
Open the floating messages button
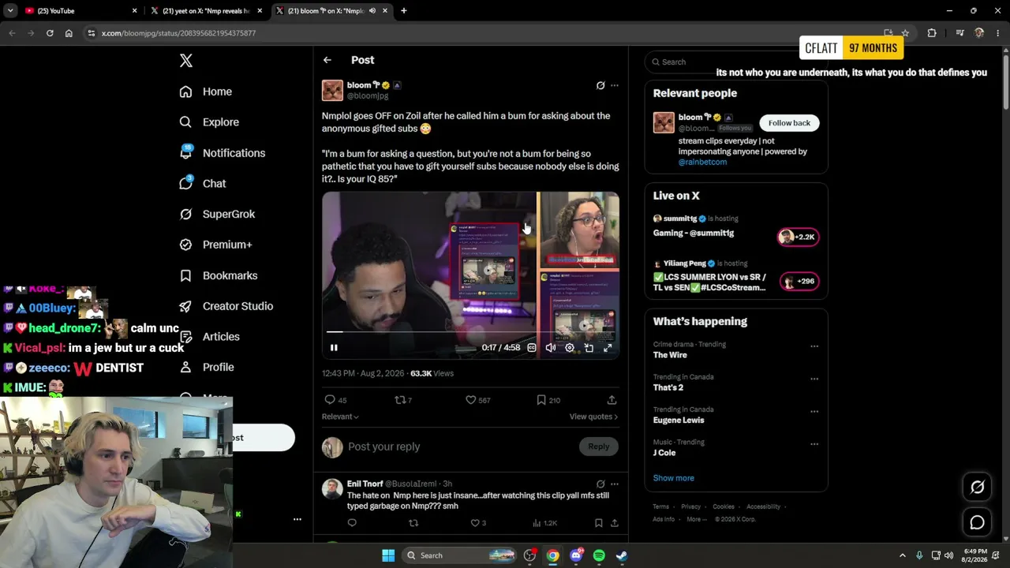[x=977, y=522]
